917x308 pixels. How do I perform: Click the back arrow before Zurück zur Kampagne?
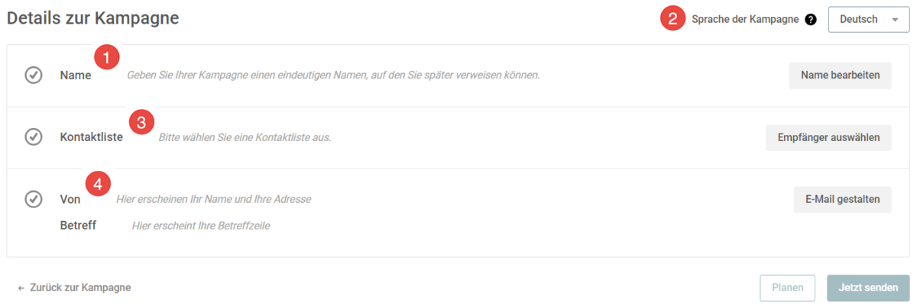click(x=21, y=288)
